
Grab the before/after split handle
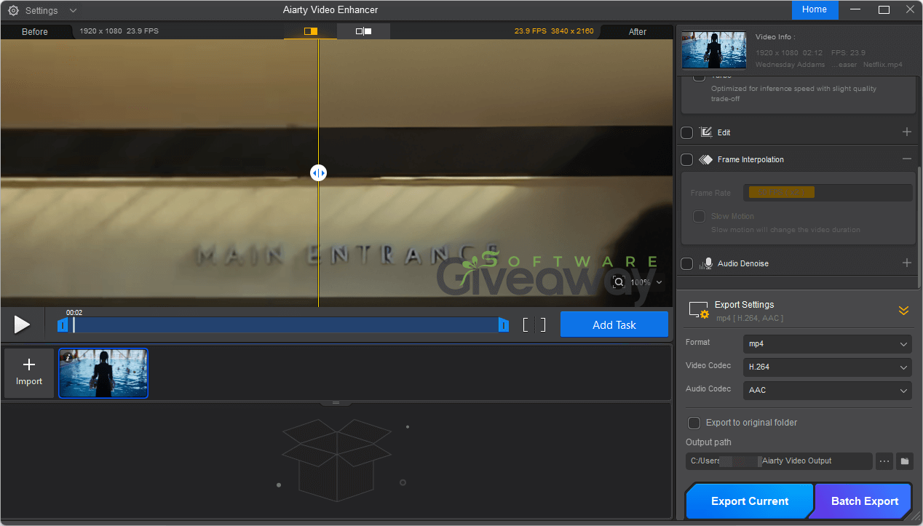[318, 173]
